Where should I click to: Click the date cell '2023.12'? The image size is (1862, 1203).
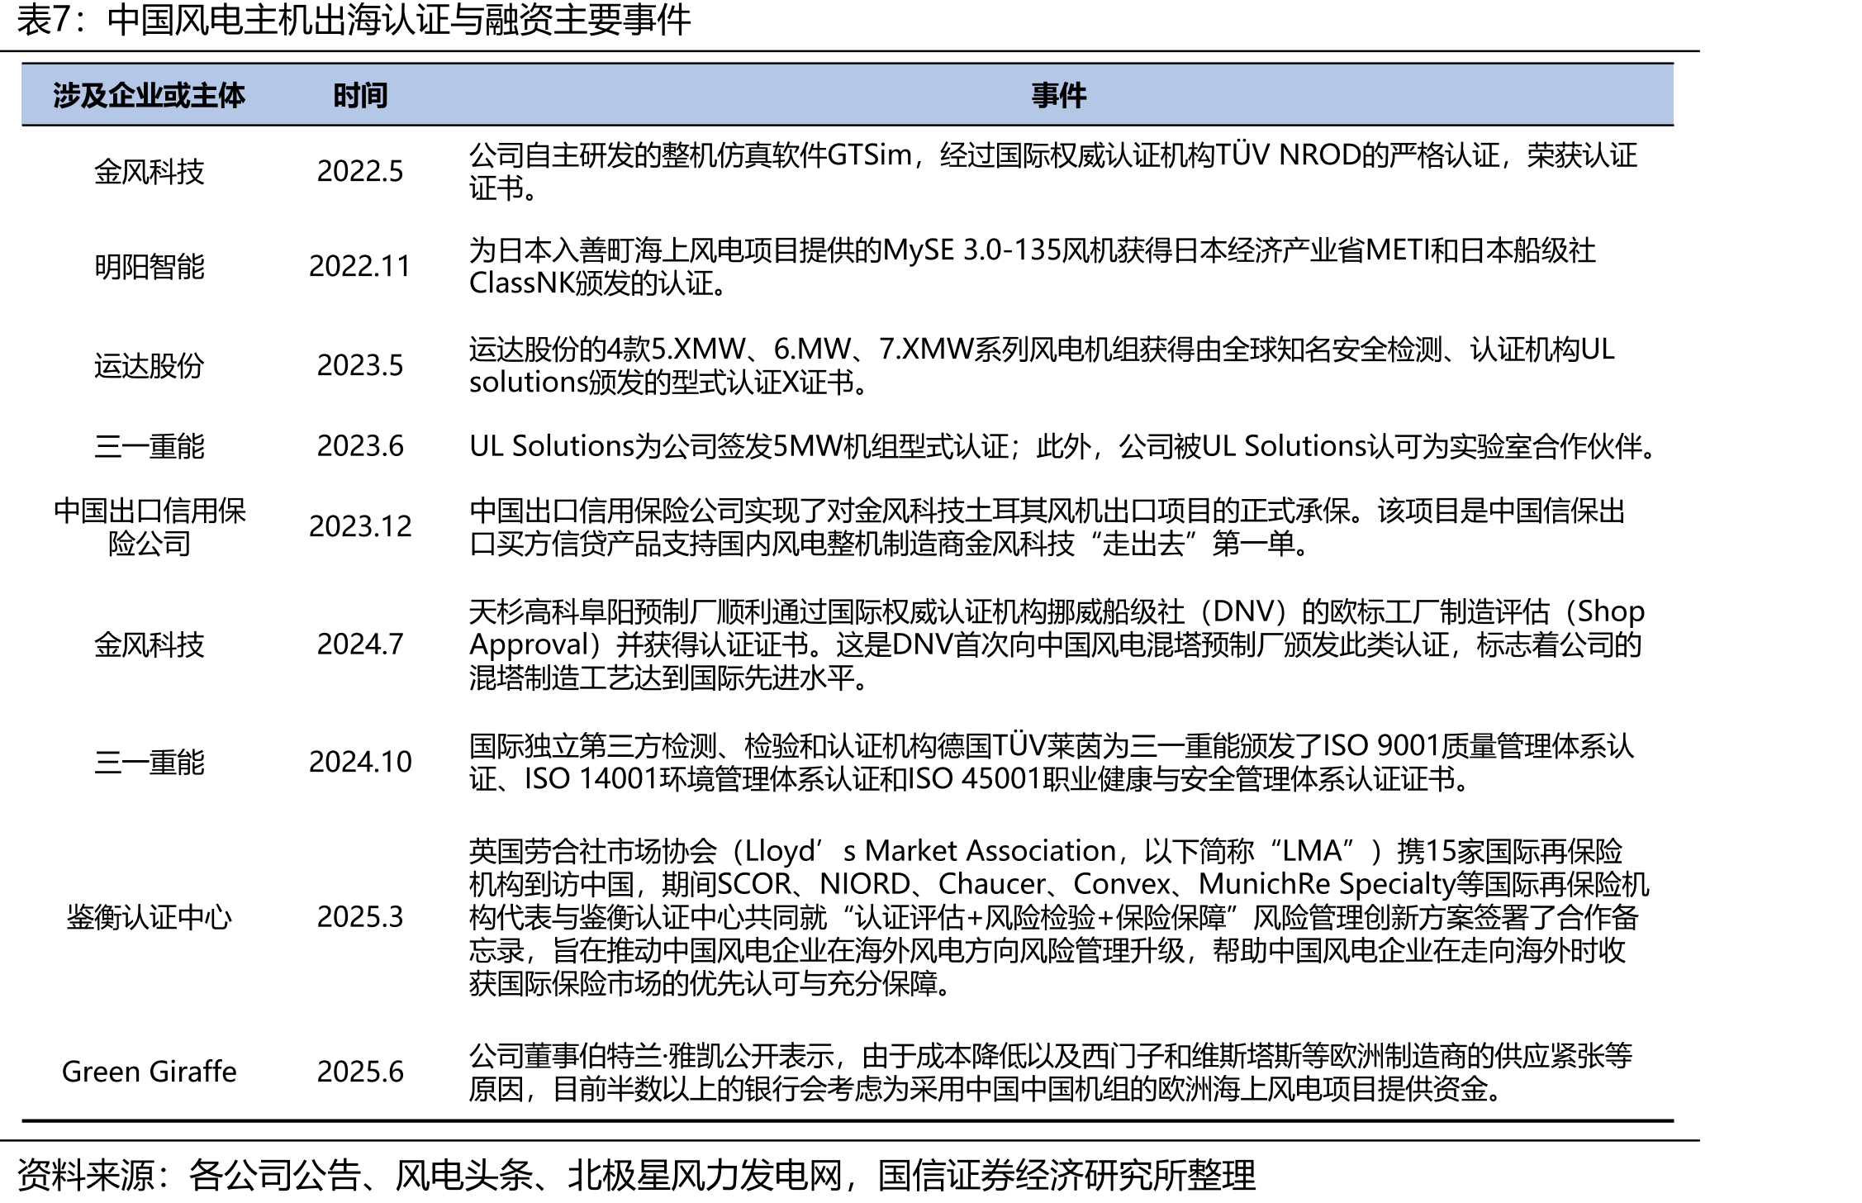(360, 526)
